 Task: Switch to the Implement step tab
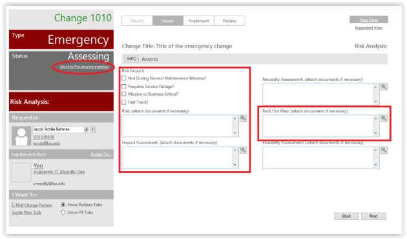(x=198, y=21)
